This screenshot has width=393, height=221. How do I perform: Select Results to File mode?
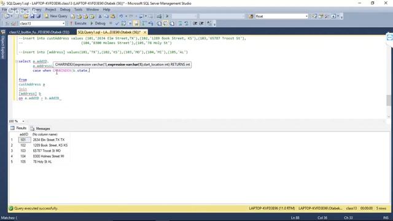click(x=172, y=23)
